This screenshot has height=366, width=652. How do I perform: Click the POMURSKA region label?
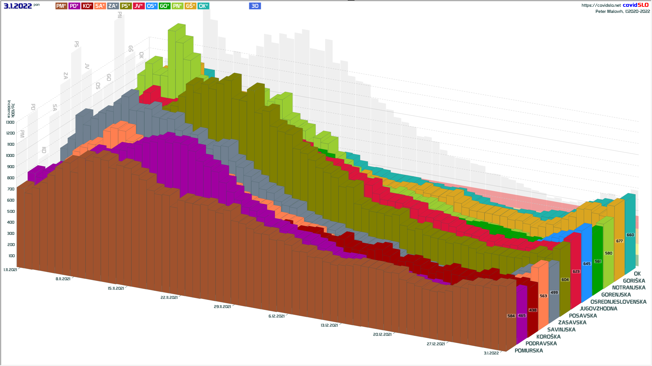point(528,351)
